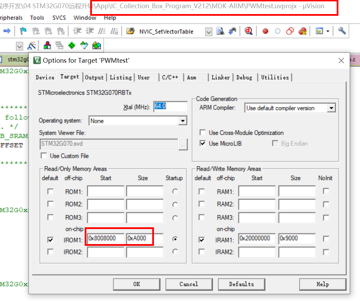Open the Asm tab
This screenshot has height=301, width=360.
192,77
